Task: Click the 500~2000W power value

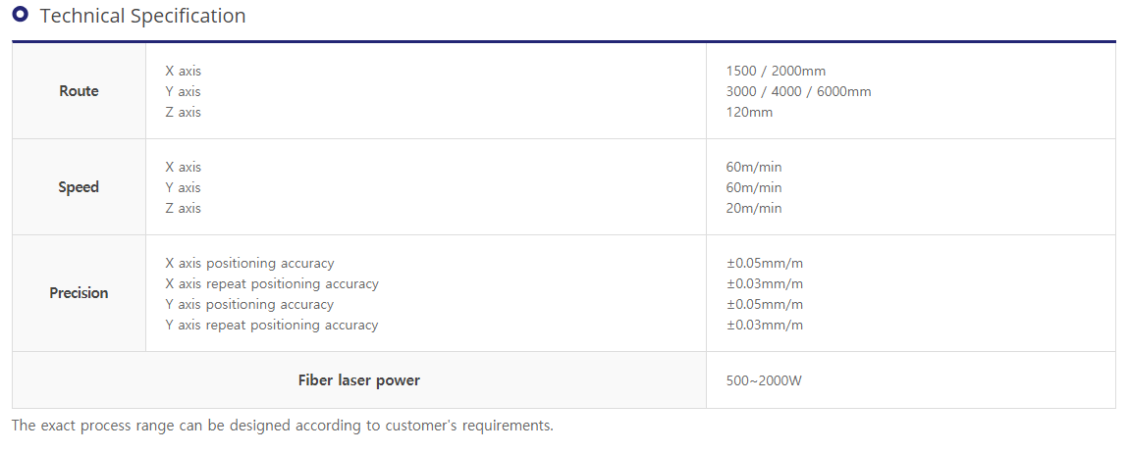Action: [764, 380]
